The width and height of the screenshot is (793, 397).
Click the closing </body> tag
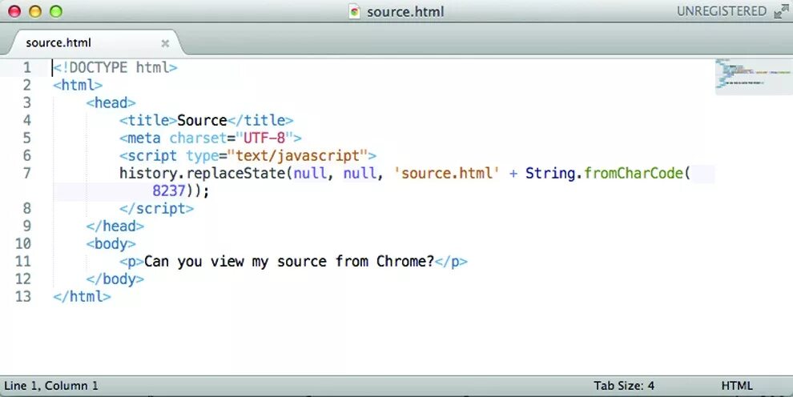click(115, 279)
